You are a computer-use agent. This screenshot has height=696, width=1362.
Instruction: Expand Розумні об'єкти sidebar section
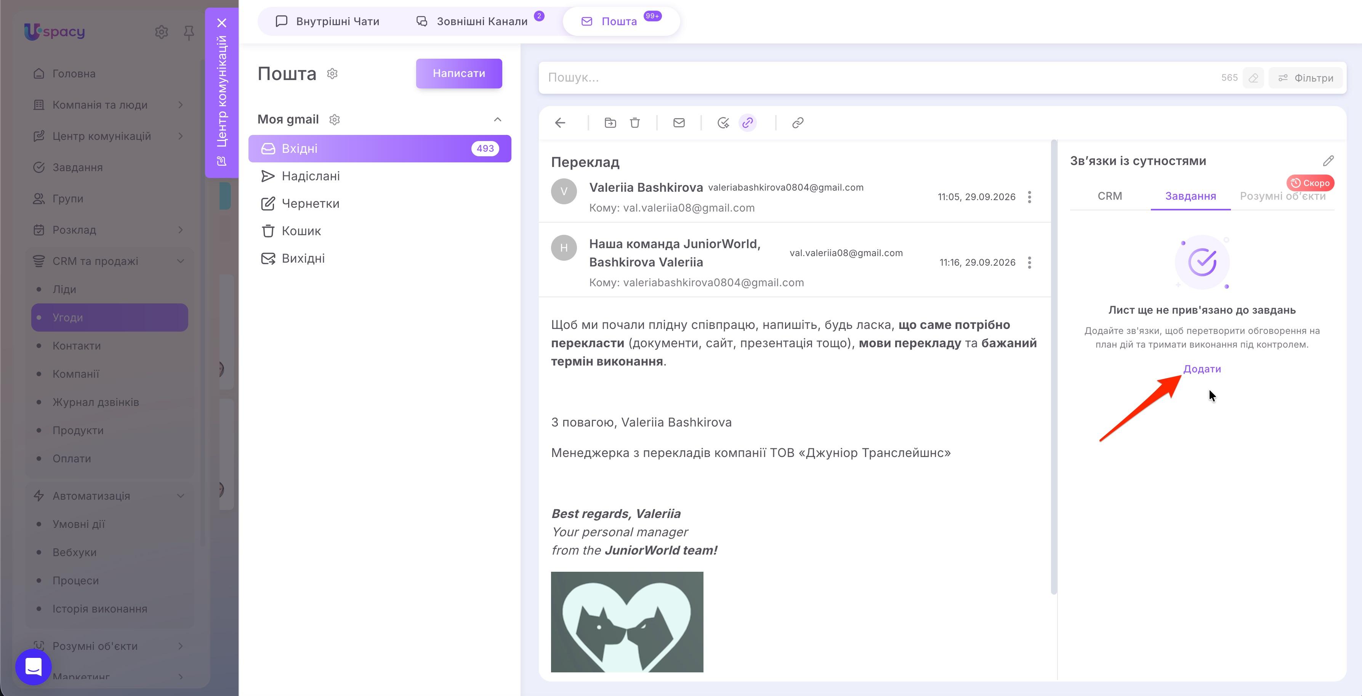(x=180, y=646)
